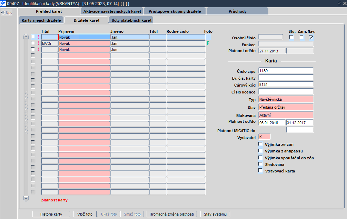Click the red platnost karty message
Image resolution: width=347 pixels, height=219 pixels.
click(54, 200)
